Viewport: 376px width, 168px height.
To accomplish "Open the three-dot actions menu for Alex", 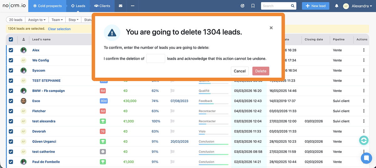I will (x=363, y=50).
